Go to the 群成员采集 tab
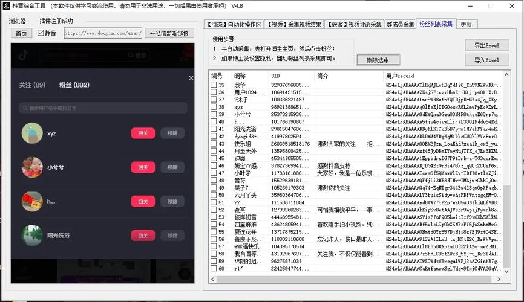Image resolution: width=524 pixels, height=302 pixels. click(x=401, y=25)
